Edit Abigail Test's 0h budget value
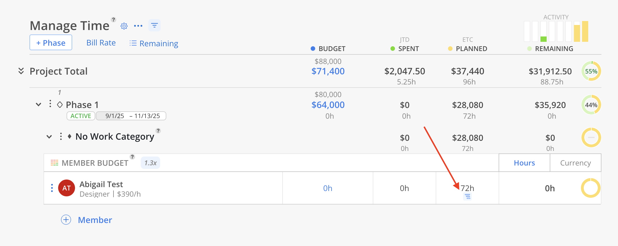 coord(328,188)
